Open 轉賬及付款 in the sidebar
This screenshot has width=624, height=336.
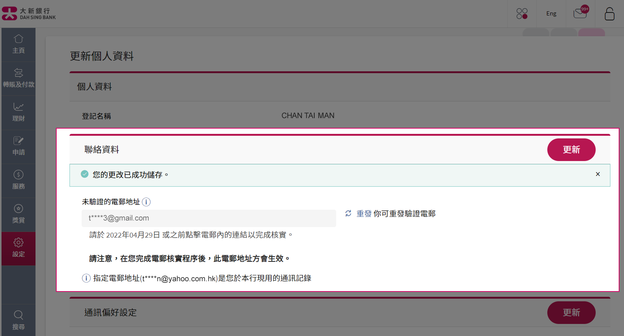point(19,78)
